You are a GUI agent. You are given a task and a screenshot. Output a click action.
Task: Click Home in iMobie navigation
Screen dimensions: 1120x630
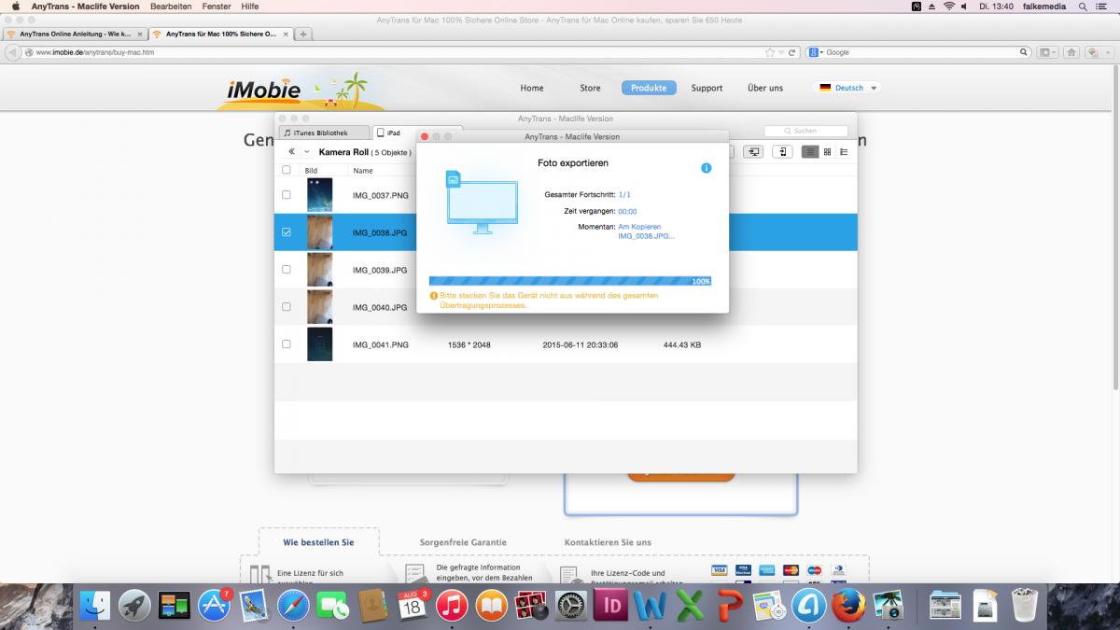pos(532,88)
